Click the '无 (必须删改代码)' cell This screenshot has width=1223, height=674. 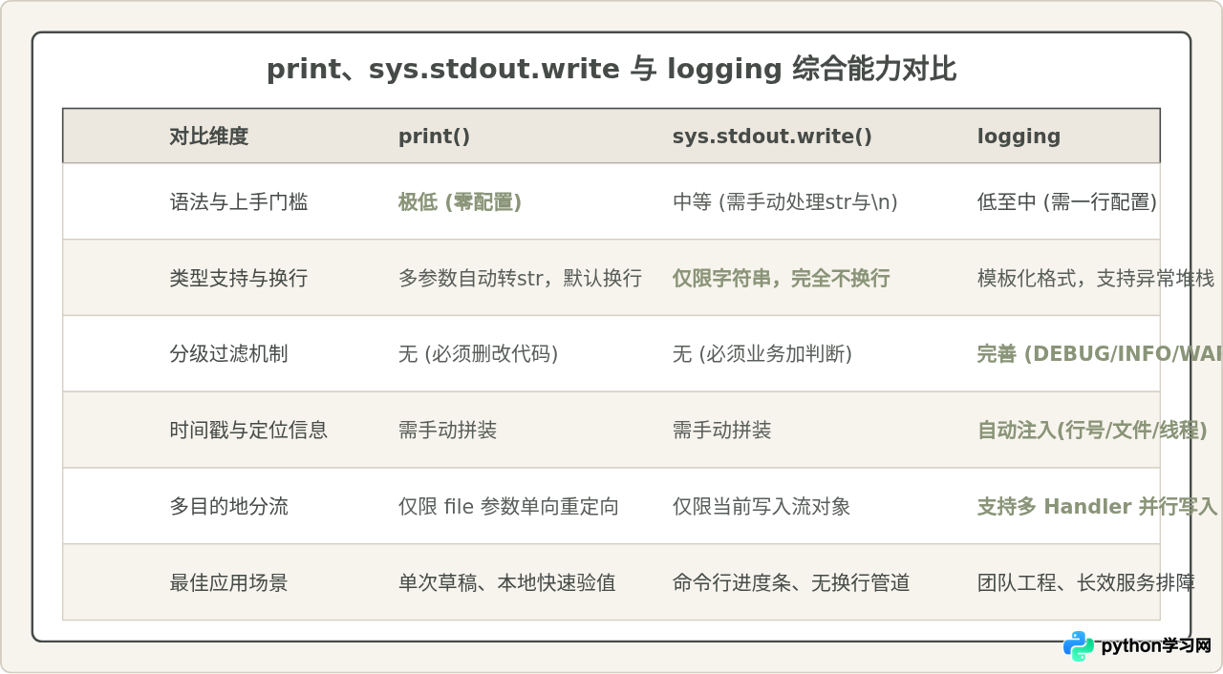coord(479,354)
